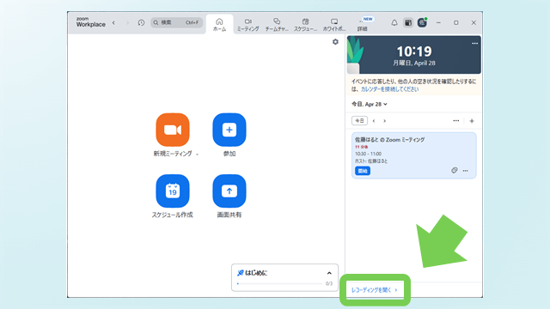
Task: Close the Zoom Workplace window
Action: [474, 23]
